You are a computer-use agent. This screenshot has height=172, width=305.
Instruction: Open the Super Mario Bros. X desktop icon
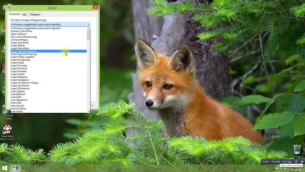pos(7,132)
